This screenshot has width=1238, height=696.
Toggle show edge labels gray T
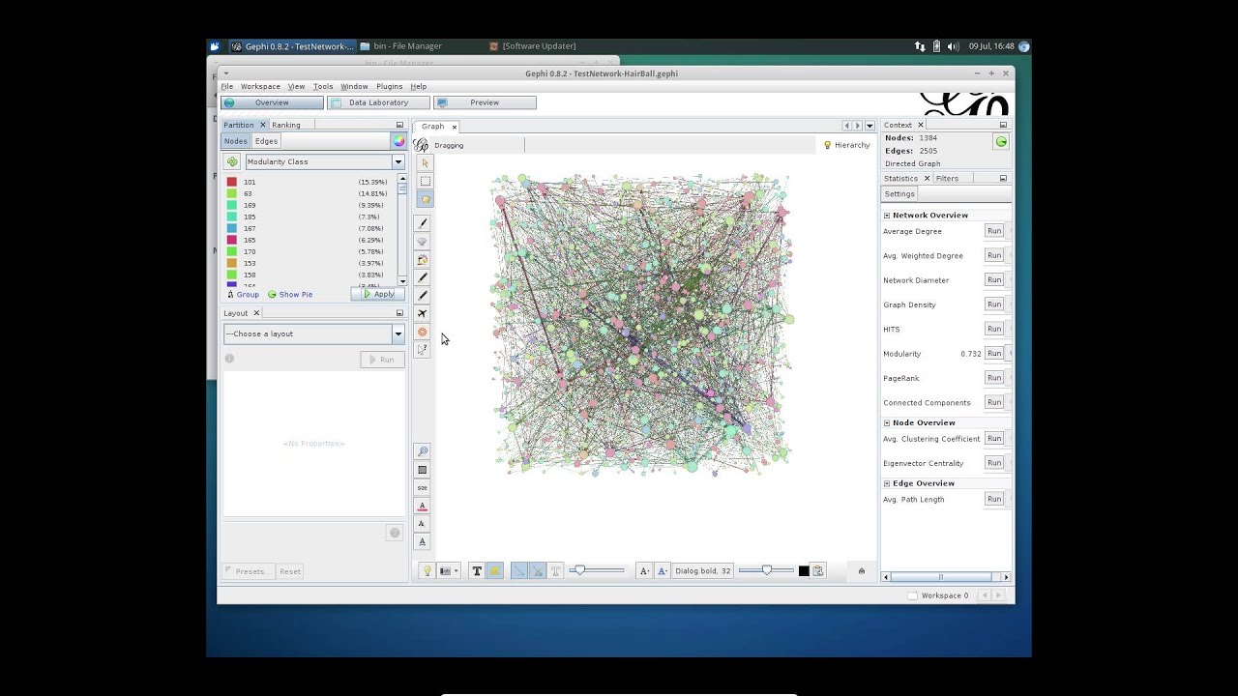pyautogui.click(x=555, y=571)
